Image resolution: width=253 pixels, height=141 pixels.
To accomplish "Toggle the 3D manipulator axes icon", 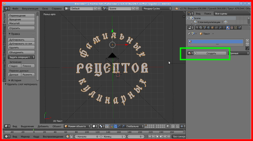I will (112, 126).
